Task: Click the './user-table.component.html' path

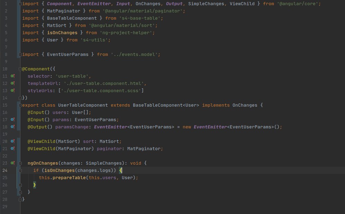Action: pos(103,84)
